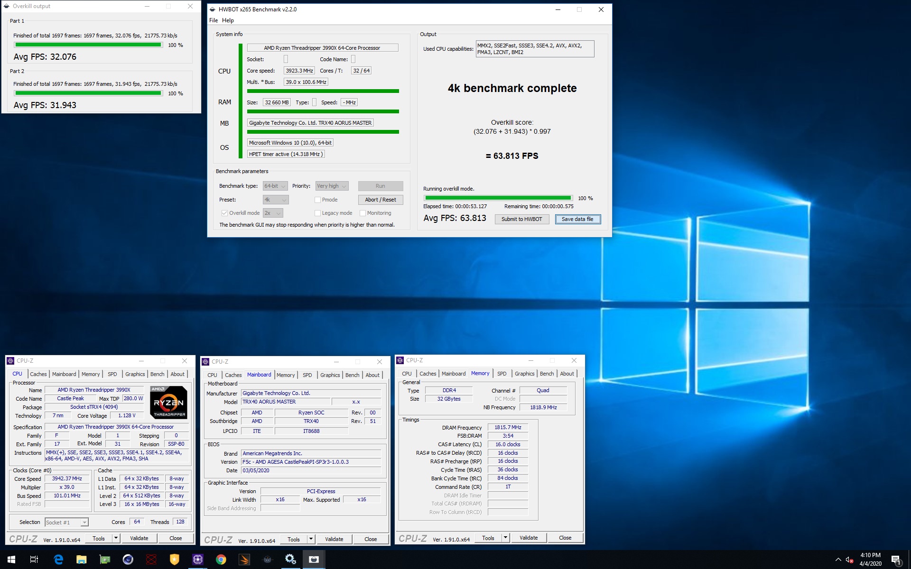Expand Tools arrow in Mainboard CPU-Z window

[311, 539]
